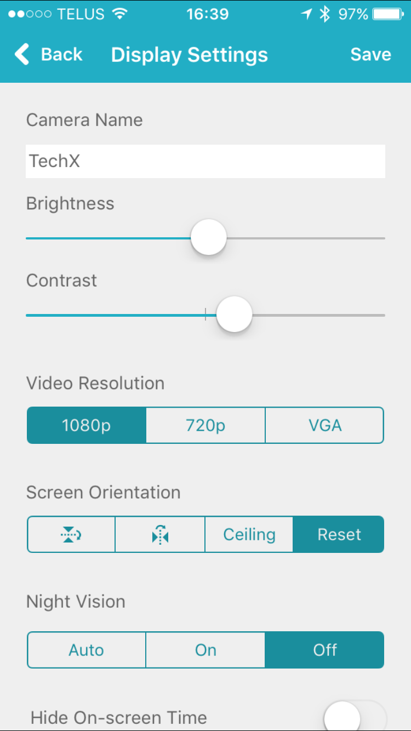Tap the horizontal mirror orientation icon

160,534
